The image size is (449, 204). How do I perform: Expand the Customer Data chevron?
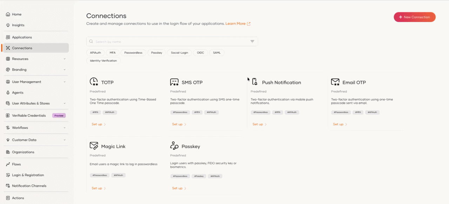pos(65,140)
